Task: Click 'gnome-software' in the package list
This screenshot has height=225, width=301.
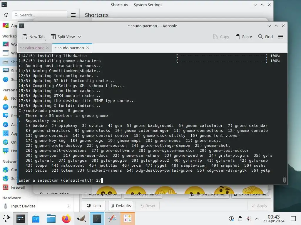Action: [117, 151]
